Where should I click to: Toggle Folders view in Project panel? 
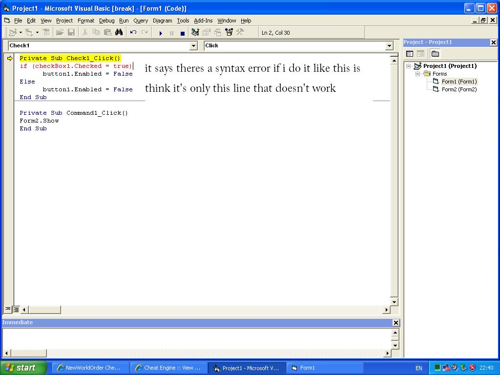(x=435, y=54)
